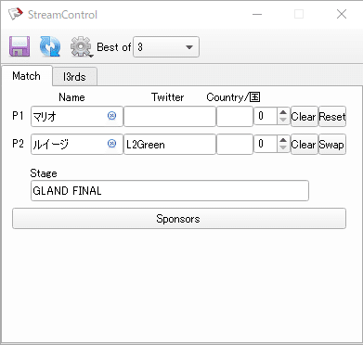Clear P1 name with the blue x icon
Screen dimensions: 363x345
coord(111,116)
